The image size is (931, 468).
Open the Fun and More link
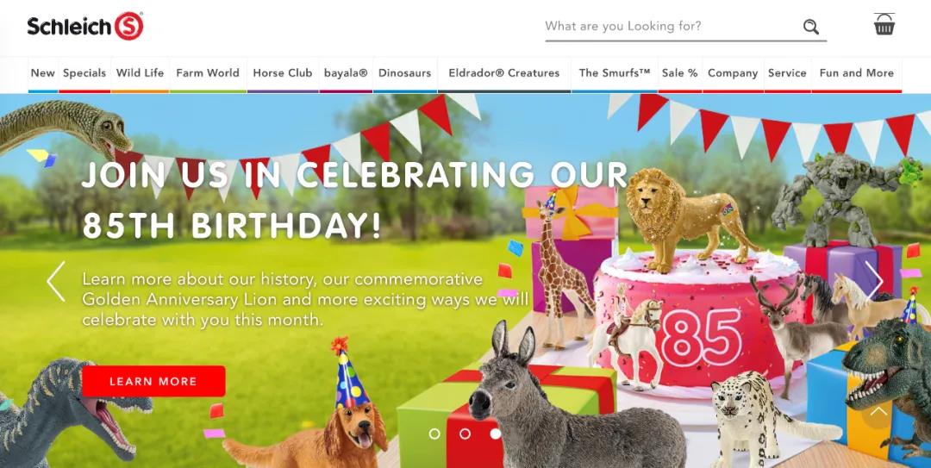[x=856, y=73]
